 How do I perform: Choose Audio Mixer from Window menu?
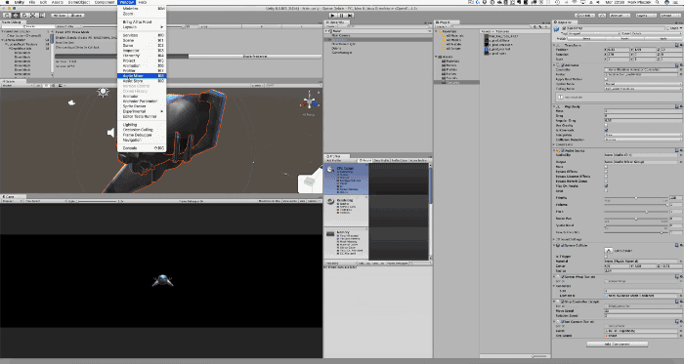142,76
